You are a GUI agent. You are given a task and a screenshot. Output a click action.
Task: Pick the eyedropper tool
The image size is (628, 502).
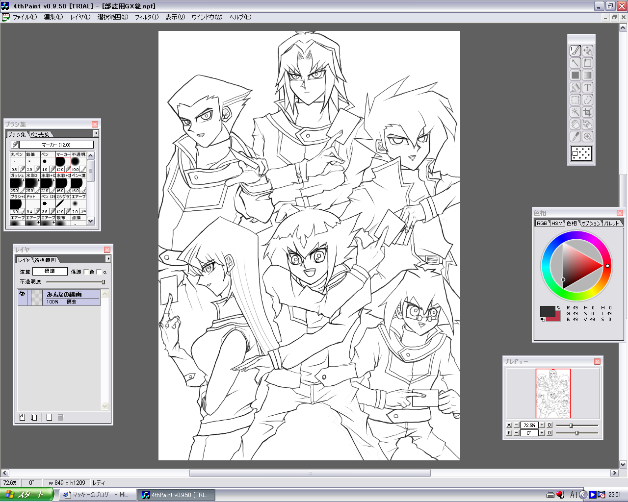[x=576, y=136]
